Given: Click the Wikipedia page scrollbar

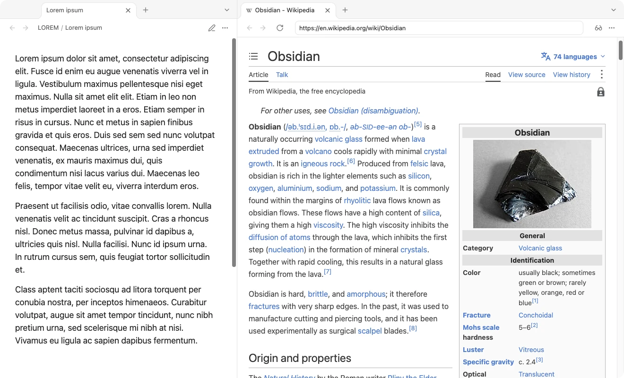Looking at the screenshot, I should click(621, 50).
